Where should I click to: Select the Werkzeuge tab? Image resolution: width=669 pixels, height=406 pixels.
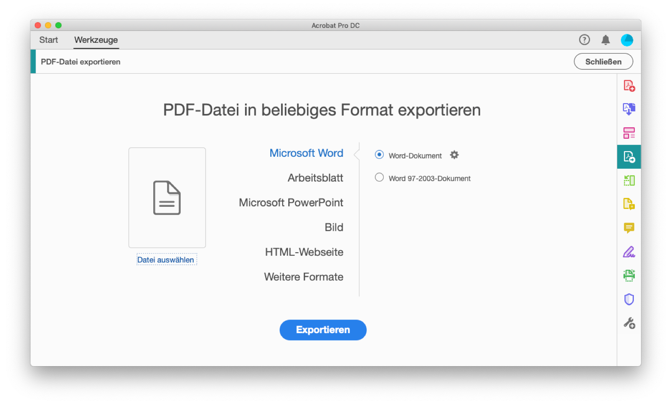click(96, 40)
